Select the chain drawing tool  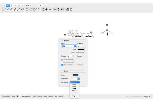tap(22, 9)
